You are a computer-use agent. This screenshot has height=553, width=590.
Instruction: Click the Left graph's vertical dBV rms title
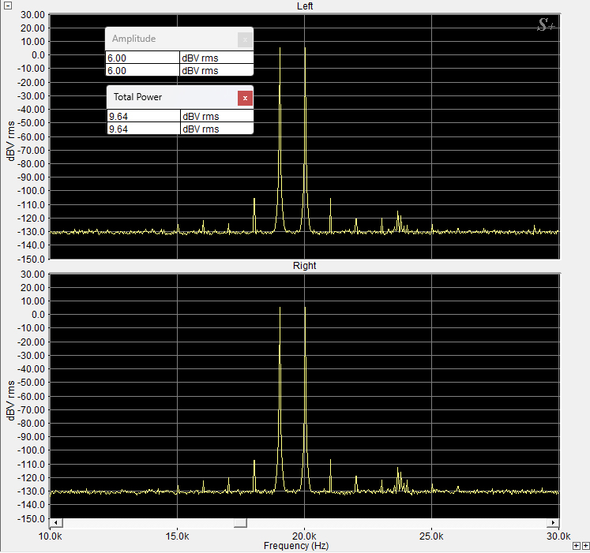11,140
